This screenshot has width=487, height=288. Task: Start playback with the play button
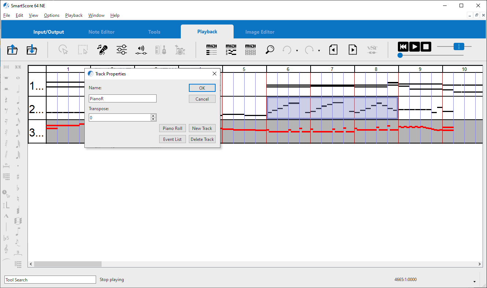click(x=414, y=47)
